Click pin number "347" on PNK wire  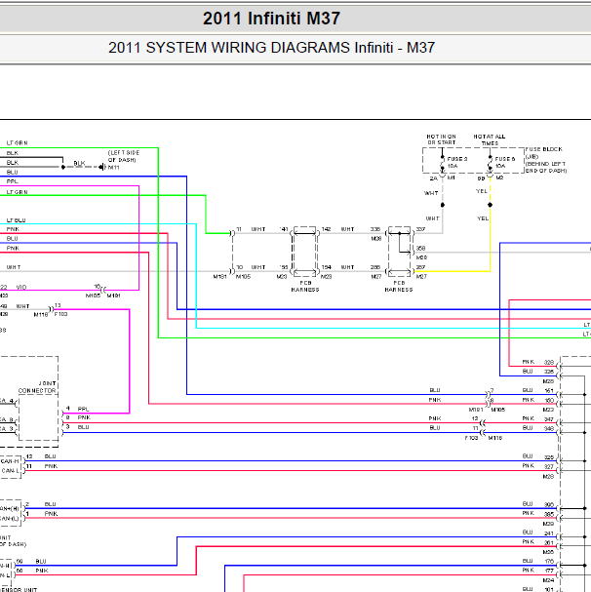pyautogui.click(x=549, y=419)
